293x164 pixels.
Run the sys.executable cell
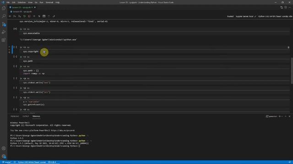point(21,29)
